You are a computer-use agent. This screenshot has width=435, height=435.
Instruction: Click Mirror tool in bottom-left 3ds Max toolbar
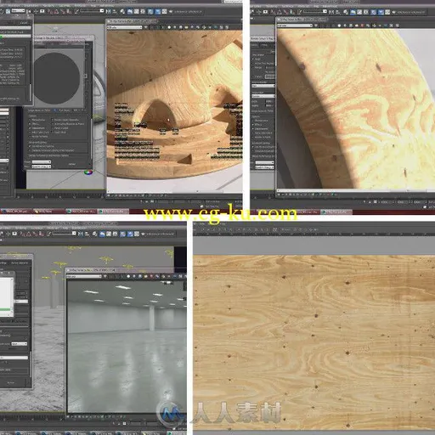pyautogui.click(x=81, y=234)
